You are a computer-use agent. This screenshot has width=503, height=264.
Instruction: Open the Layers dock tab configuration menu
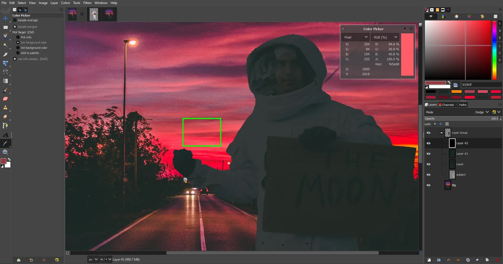point(500,105)
